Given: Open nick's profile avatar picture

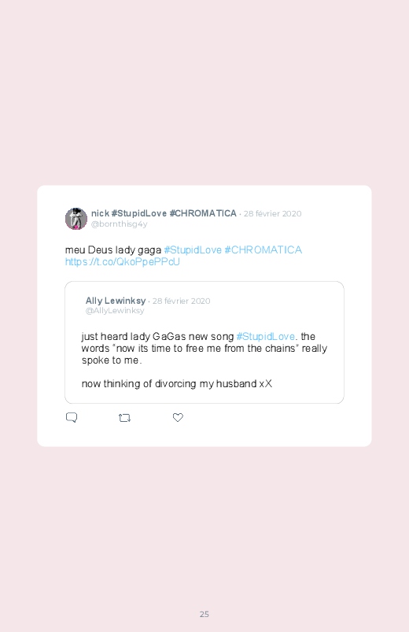Looking at the screenshot, I should 76,219.
